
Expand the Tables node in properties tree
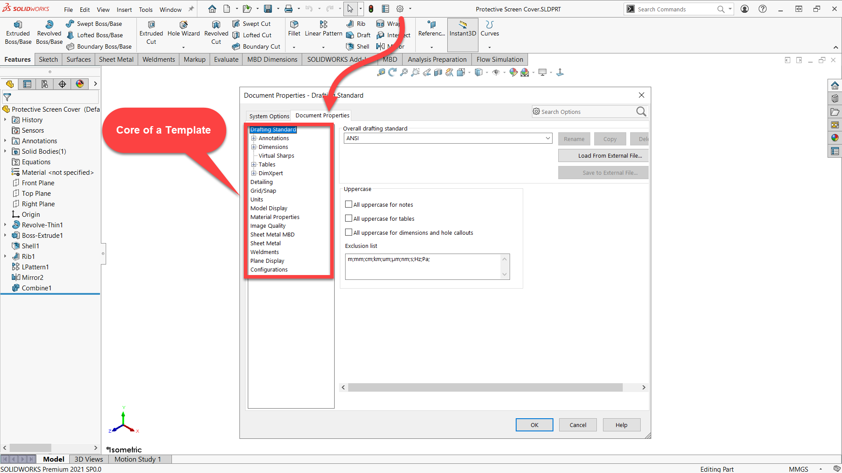click(253, 165)
